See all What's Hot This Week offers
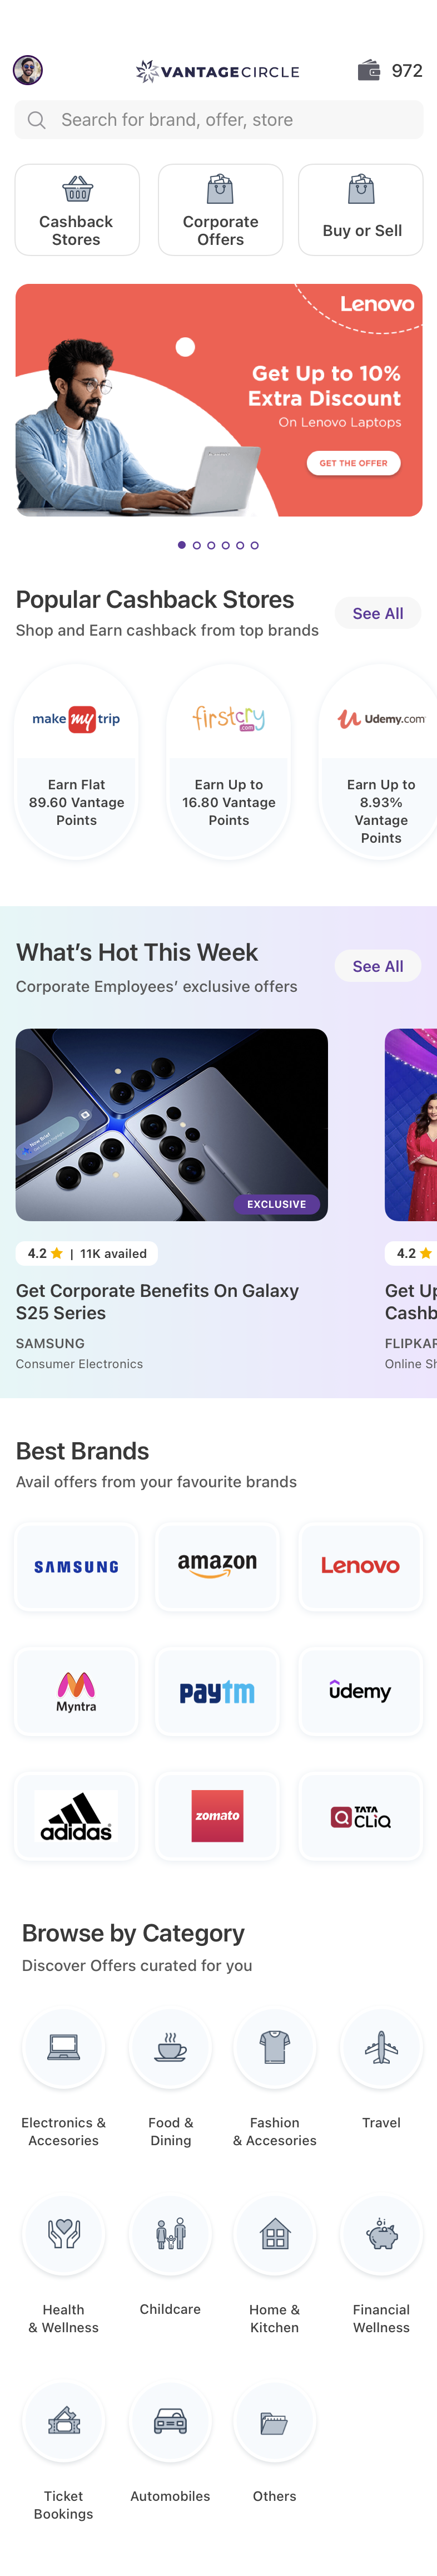The width and height of the screenshot is (437, 2576). coord(377,966)
